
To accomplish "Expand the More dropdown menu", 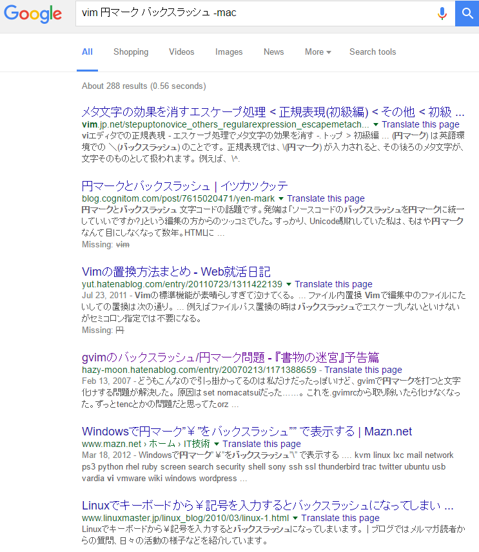I will click(318, 52).
